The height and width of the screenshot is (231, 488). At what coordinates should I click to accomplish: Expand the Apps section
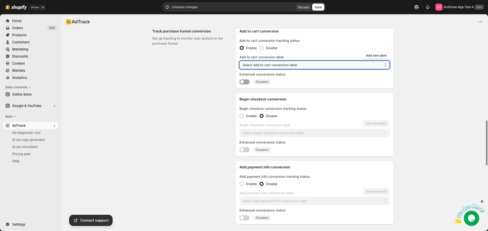pos(9,116)
